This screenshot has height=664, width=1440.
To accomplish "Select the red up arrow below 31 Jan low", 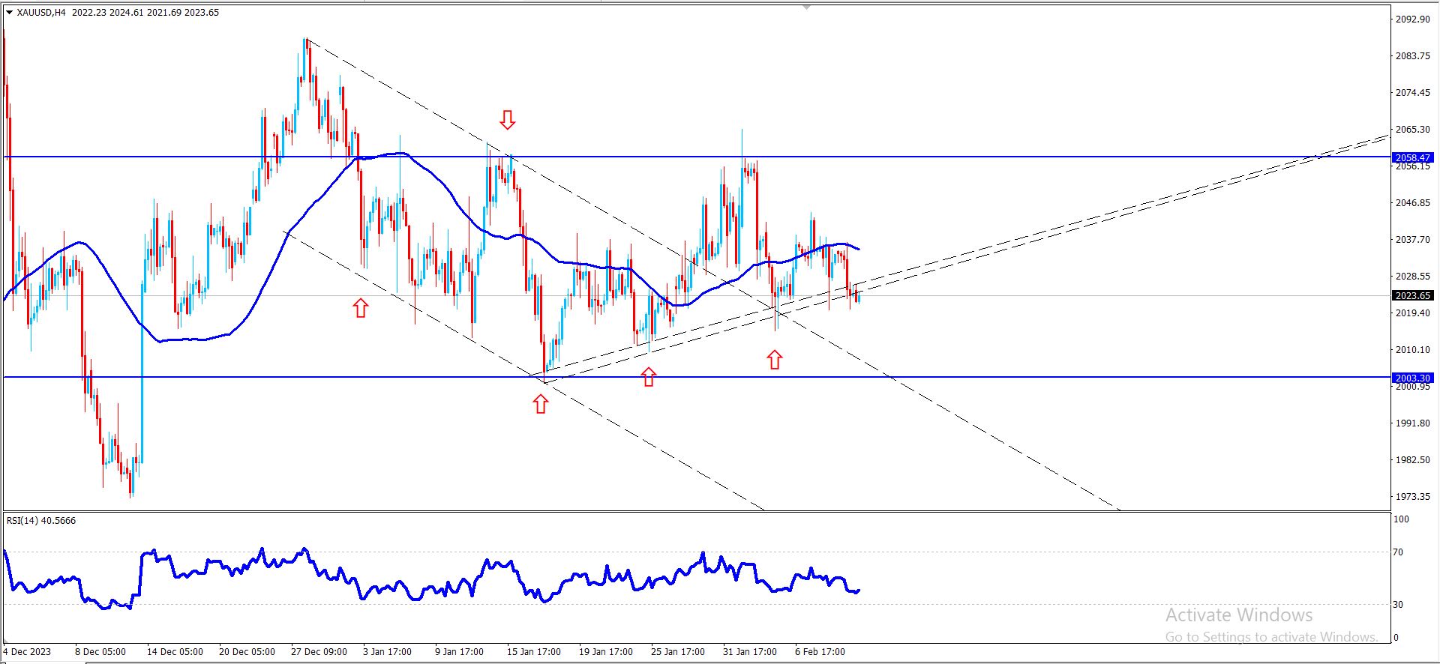I will tap(775, 360).
